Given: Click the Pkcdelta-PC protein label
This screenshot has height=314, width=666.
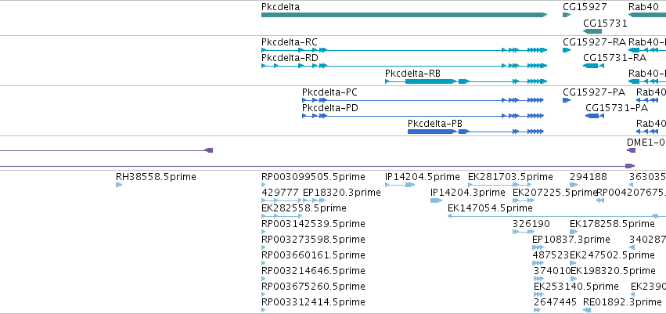Looking at the screenshot, I should coord(329,92).
